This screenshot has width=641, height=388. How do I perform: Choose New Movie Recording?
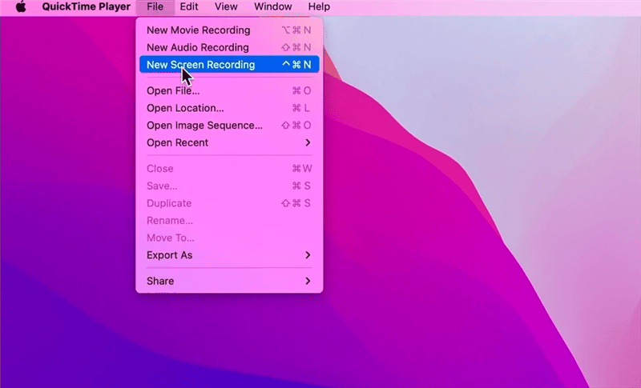198,30
